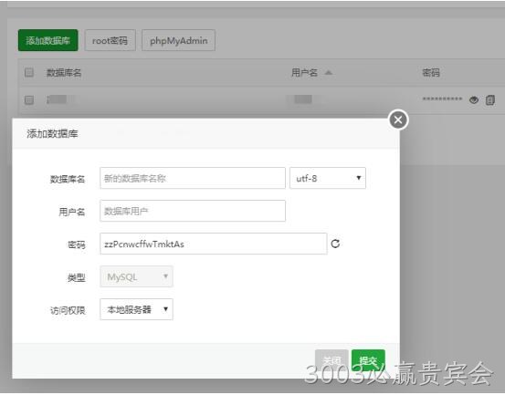Close the 添加数据库 dialog with X icon
The width and height of the screenshot is (505, 395).
(x=398, y=120)
